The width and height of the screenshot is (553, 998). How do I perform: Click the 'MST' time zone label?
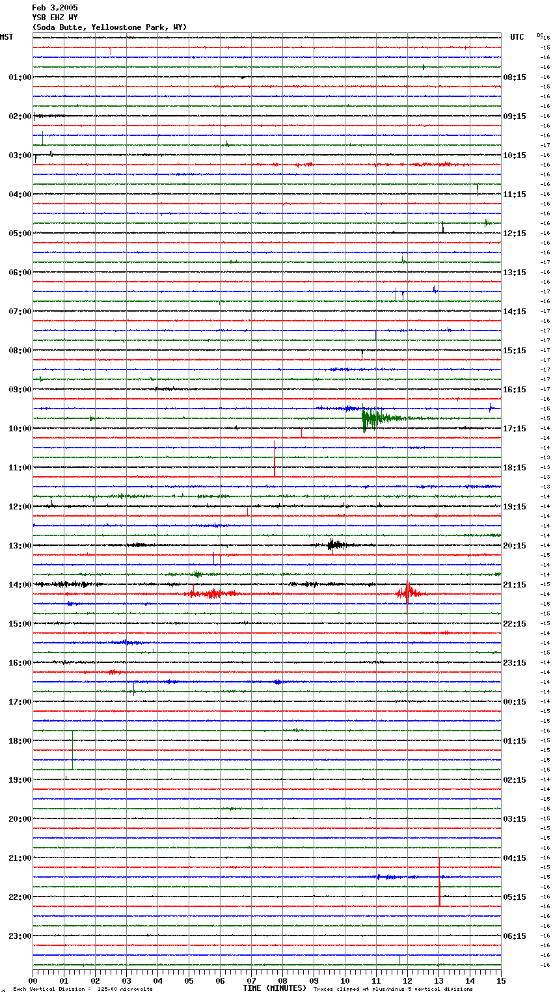[7, 38]
